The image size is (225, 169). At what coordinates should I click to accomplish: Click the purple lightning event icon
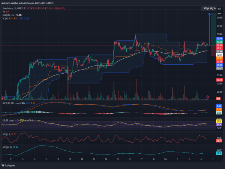(x=207, y=98)
